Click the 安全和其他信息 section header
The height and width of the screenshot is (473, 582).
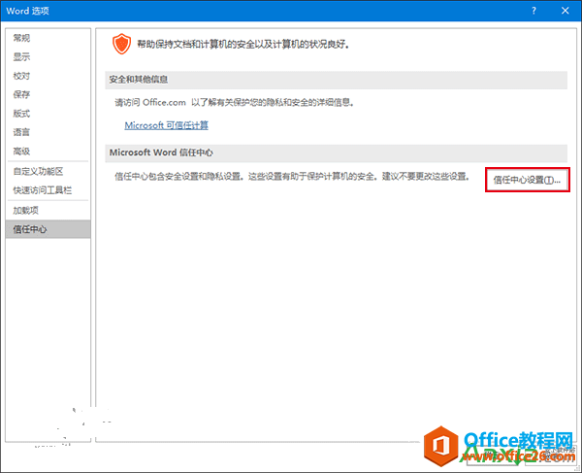[x=336, y=80]
